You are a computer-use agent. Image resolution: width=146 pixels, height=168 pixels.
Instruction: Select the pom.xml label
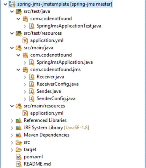click(x=33, y=157)
